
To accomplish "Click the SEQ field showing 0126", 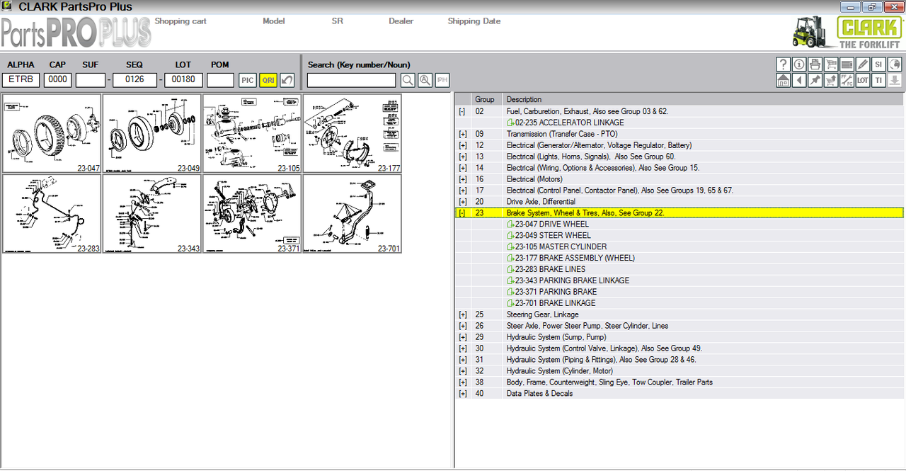I will (134, 80).
